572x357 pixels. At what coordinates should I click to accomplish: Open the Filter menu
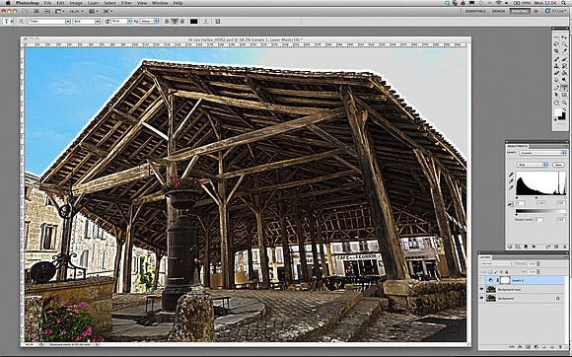point(126,3)
